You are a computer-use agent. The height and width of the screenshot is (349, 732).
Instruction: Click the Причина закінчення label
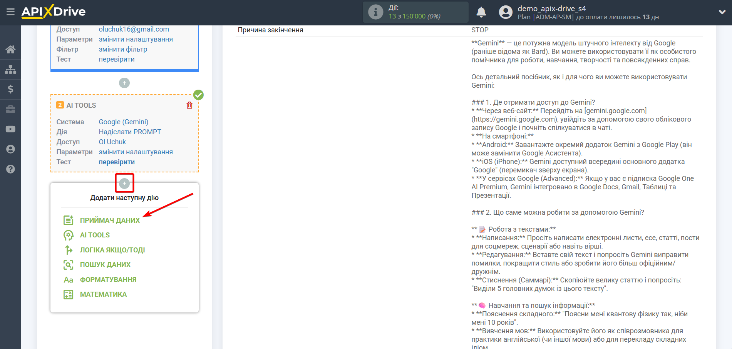[x=270, y=30]
